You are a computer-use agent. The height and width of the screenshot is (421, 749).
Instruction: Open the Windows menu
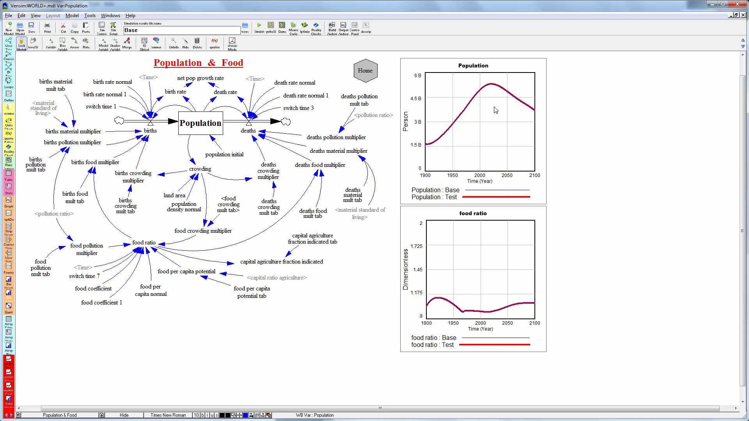tap(110, 16)
